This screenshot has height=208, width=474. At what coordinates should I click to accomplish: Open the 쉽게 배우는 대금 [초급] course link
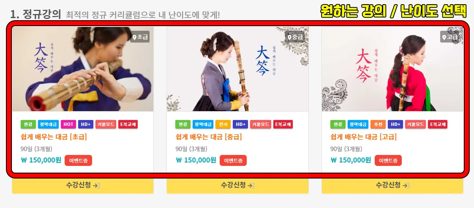(54, 137)
